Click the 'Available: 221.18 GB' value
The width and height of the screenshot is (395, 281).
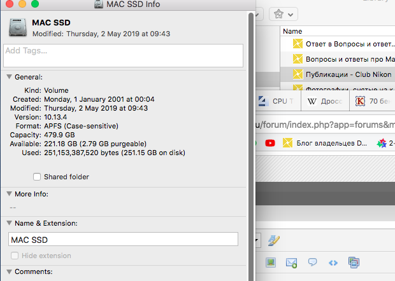click(95, 144)
